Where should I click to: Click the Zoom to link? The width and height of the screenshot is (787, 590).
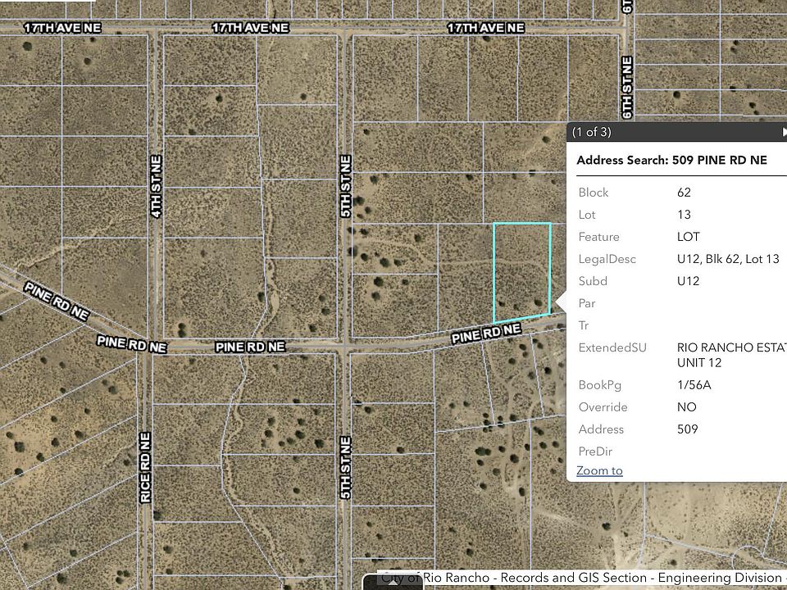coord(599,470)
